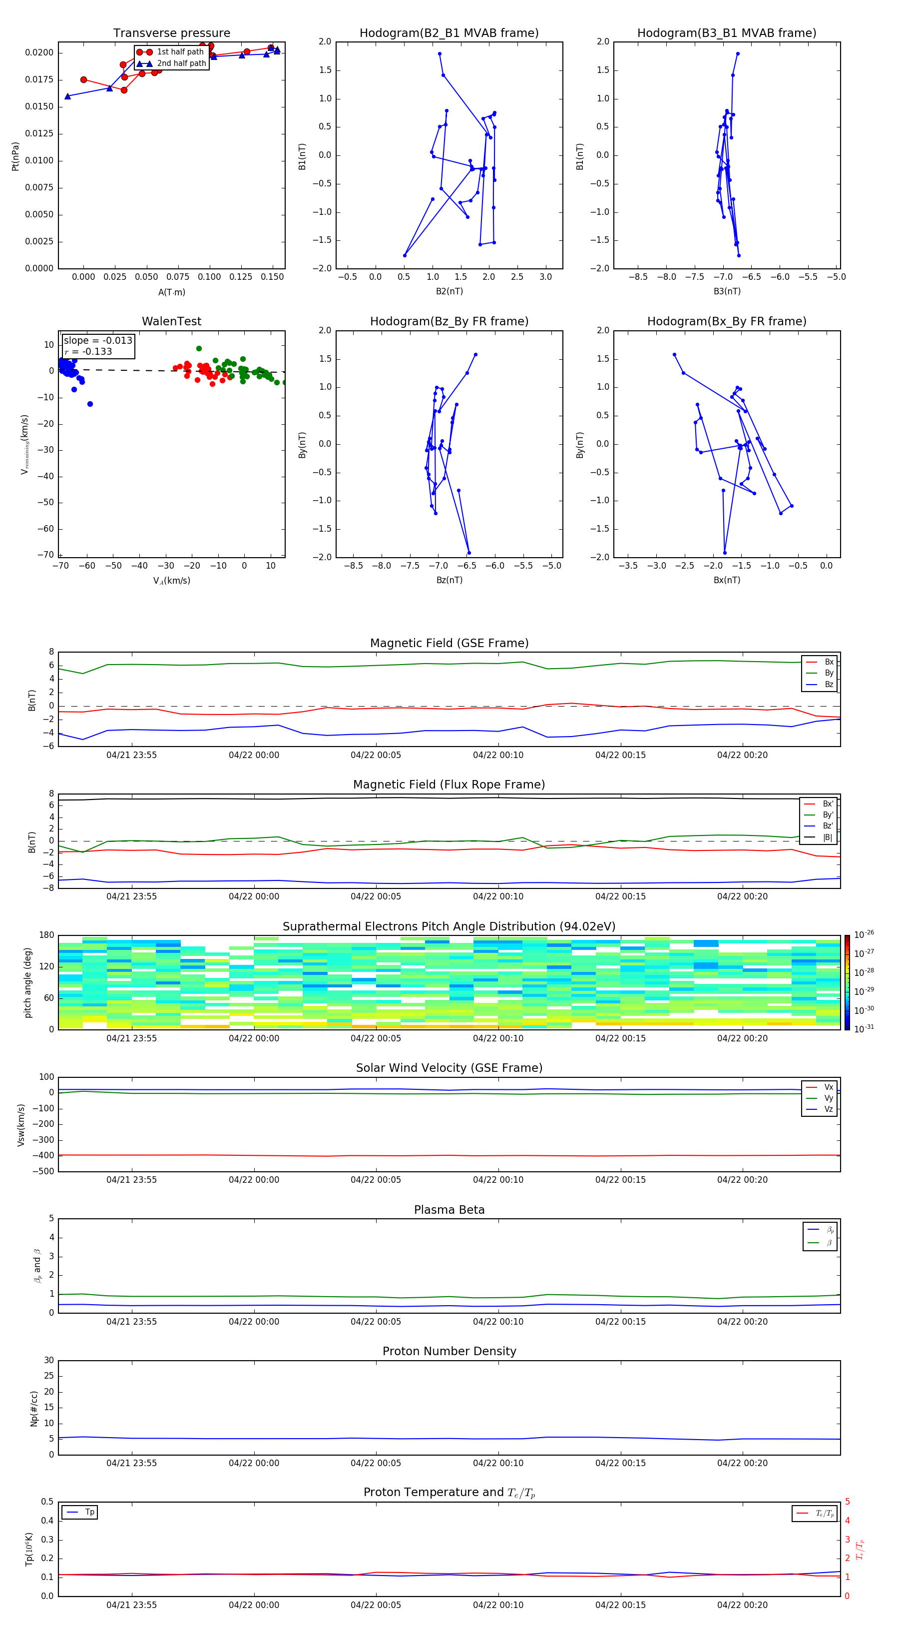Select the 10^-26 colorbar tick label
The height and width of the screenshot is (1649, 899).
pyautogui.click(x=864, y=934)
